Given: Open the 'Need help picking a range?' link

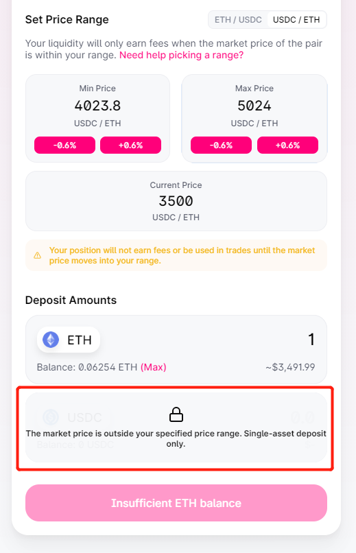Looking at the screenshot, I should pyautogui.click(x=181, y=55).
